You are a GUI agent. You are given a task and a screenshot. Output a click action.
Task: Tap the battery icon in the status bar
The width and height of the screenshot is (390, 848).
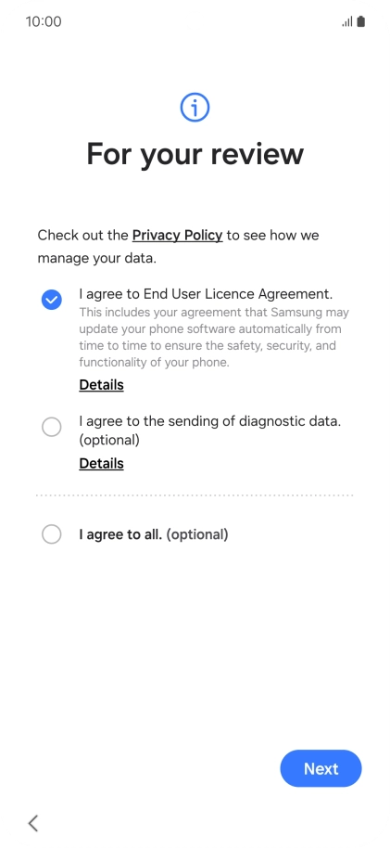tap(361, 21)
